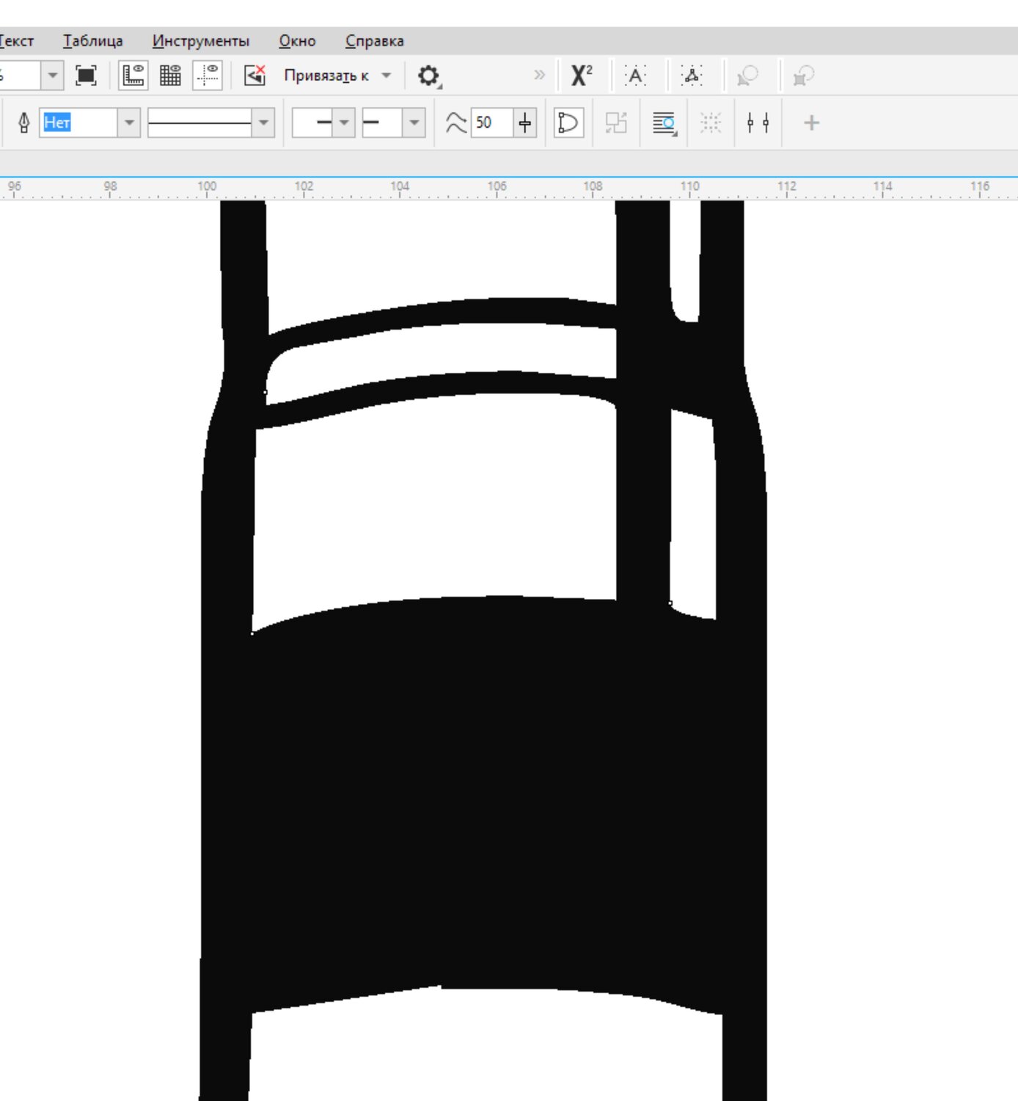Click the plus quick customize button

click(x=811, y=123)
